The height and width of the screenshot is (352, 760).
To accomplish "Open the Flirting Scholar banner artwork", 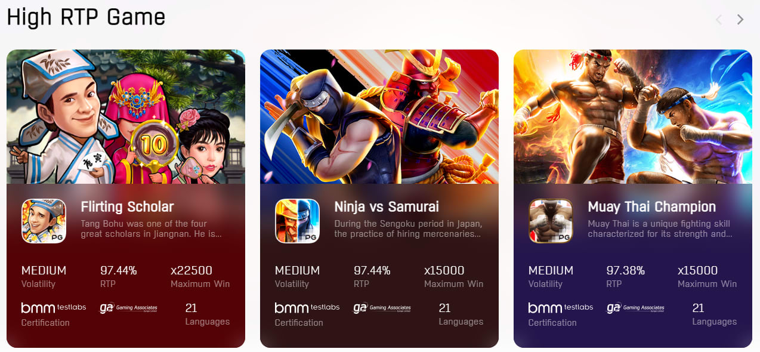I will click(x=126, y=117).
